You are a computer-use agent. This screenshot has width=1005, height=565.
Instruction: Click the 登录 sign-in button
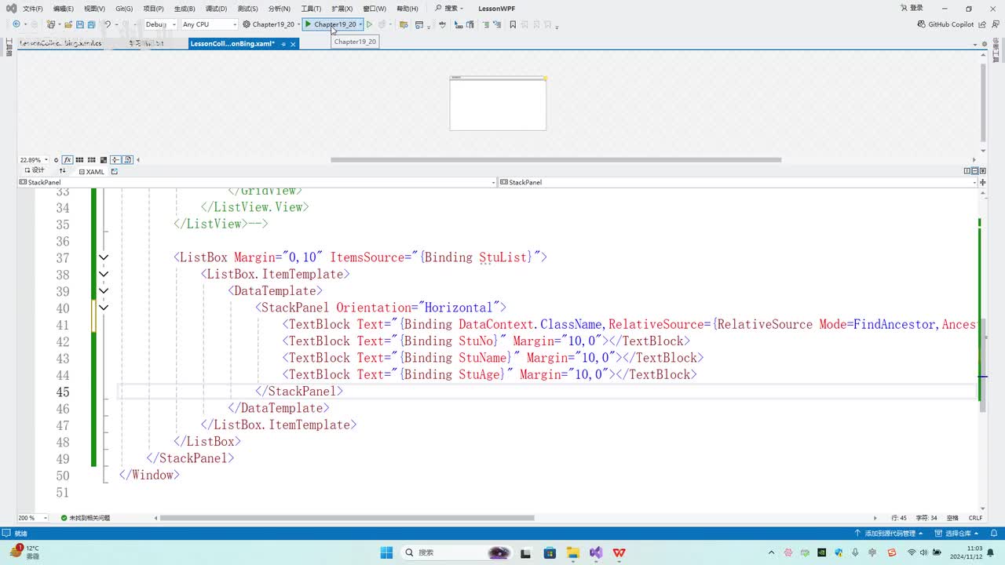(x=911, y=9)
